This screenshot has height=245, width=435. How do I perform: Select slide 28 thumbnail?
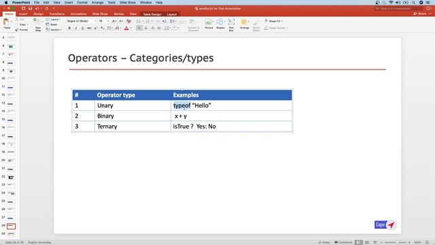click(11, 226)
